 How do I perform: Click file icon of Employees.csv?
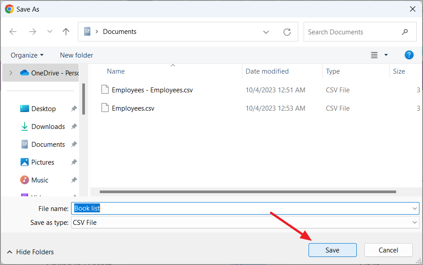click(105, 108)
